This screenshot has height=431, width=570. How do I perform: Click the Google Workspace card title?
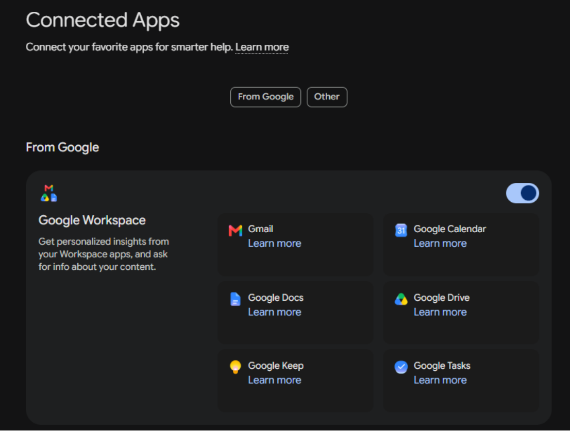92,220
